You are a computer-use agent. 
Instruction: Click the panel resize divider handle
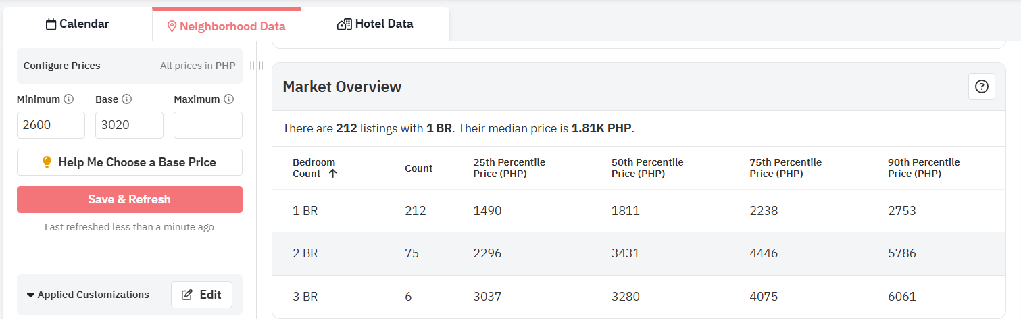point(256,66)
